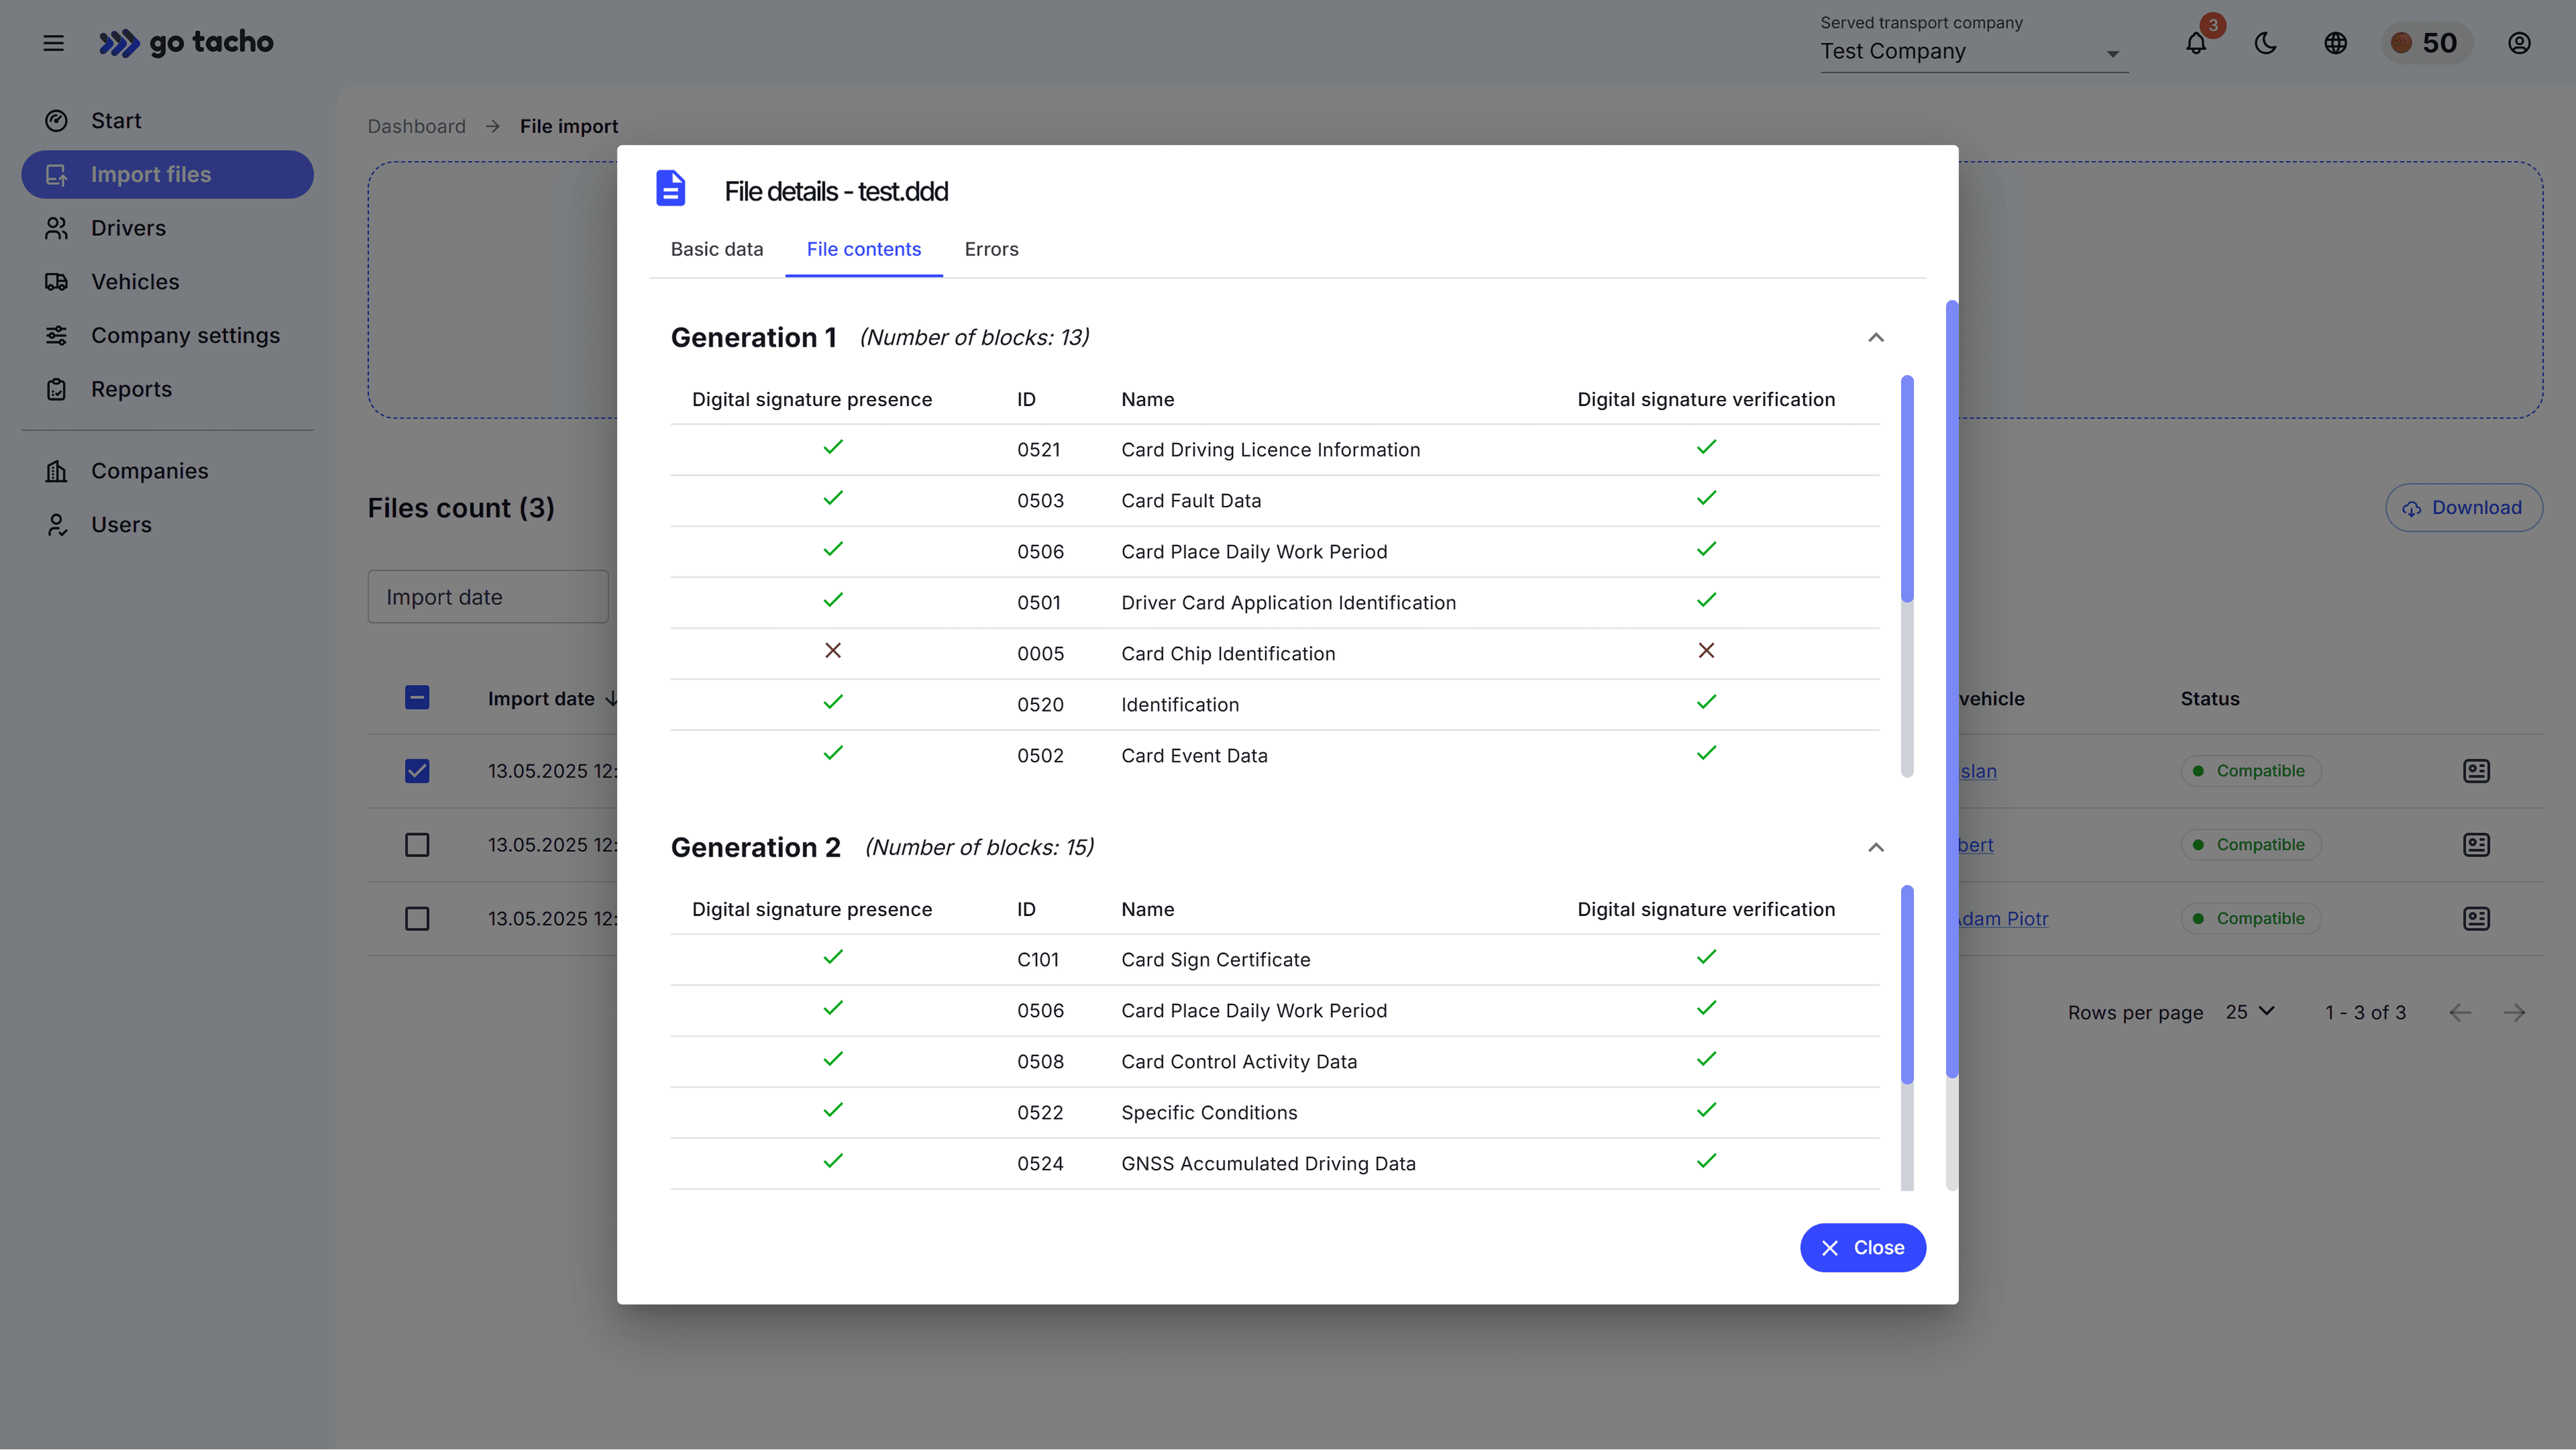The width and height of the screenshot is (2576, 1450).
Task: Click the Drivers people icon
Action: (x=57, y=228)
